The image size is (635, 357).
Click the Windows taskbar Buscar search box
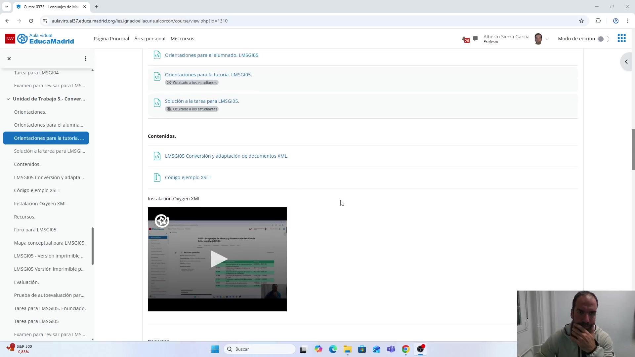pyautogui.click(x=260, y=349)
